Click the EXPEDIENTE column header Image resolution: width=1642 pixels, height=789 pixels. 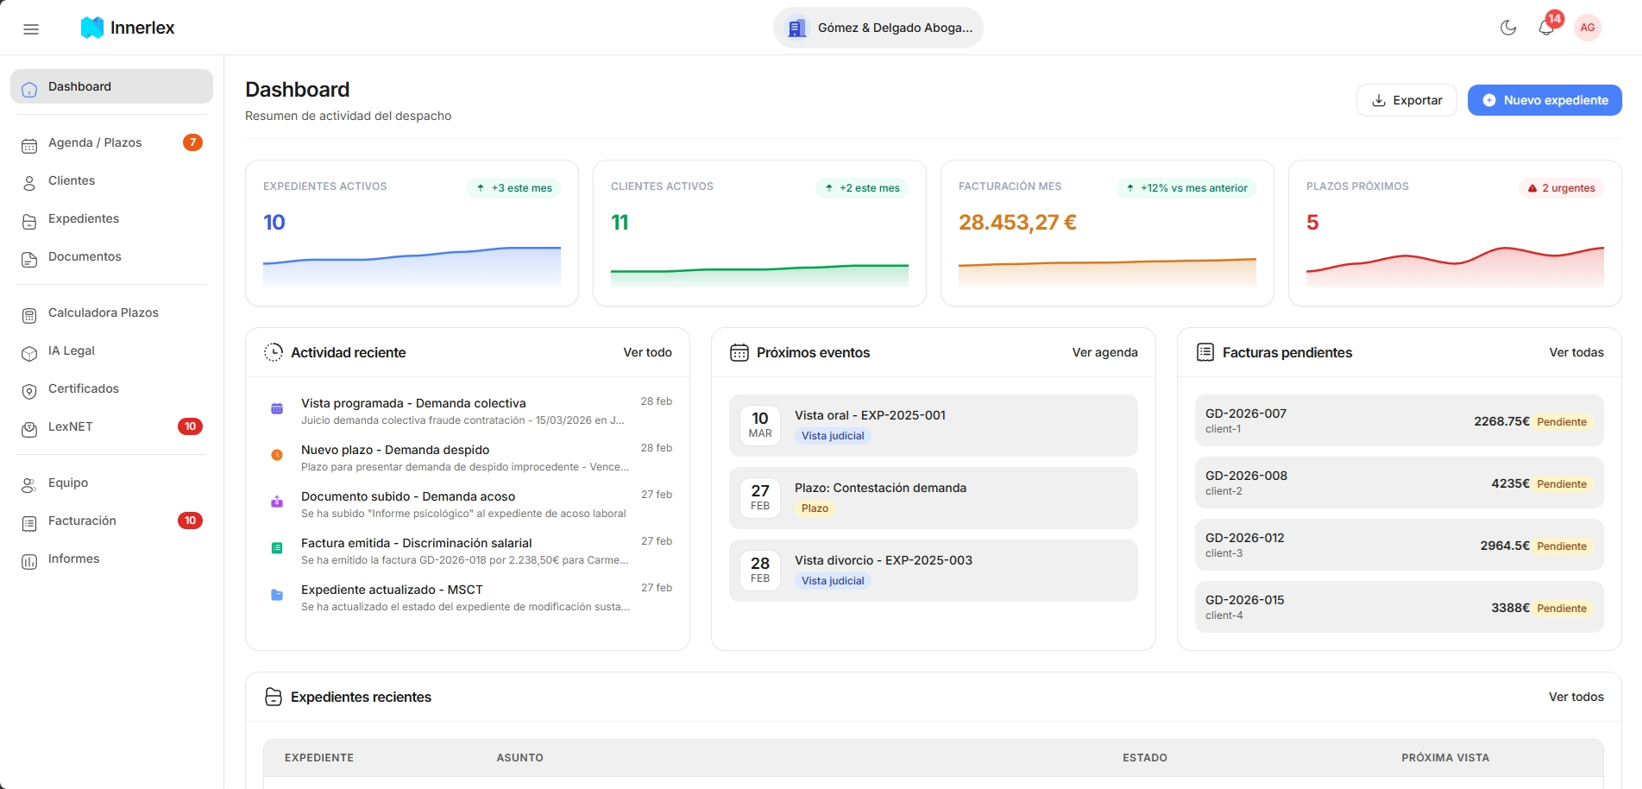point(319,758)
